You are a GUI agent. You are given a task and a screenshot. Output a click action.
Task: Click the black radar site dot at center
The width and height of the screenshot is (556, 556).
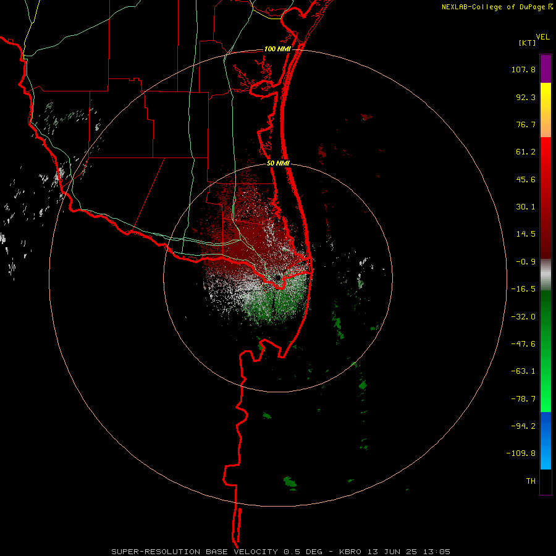(x=277, y=278)
